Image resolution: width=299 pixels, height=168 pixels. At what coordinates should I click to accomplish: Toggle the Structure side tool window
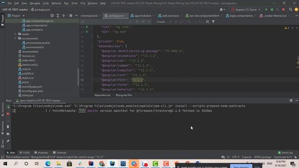coord(2,109)
